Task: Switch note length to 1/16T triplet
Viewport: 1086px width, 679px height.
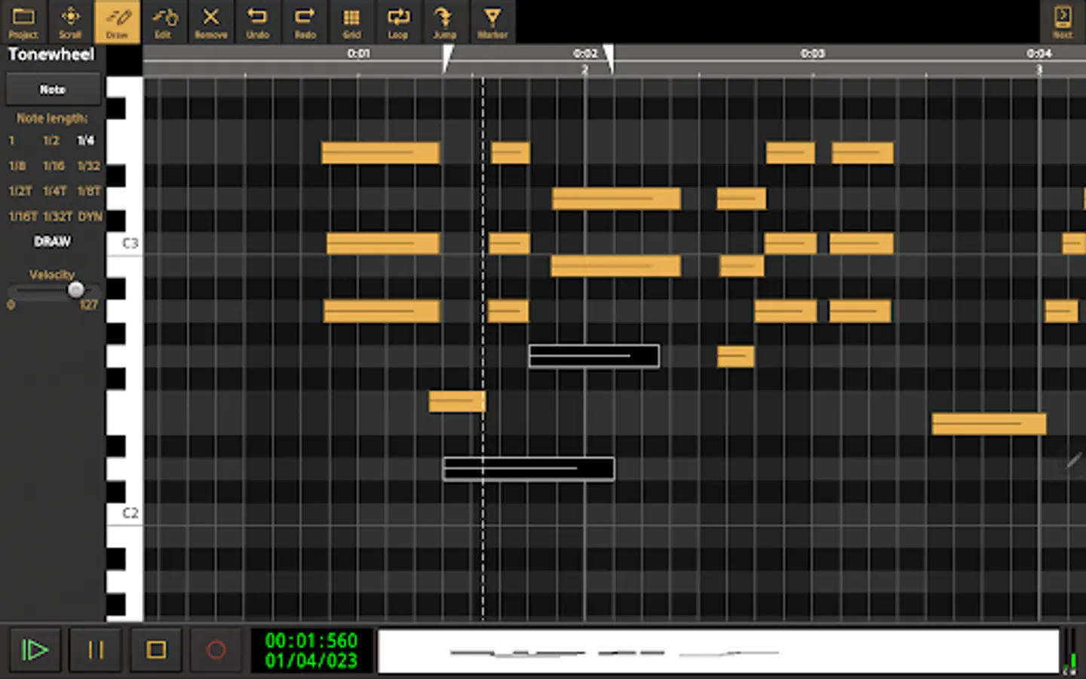Action: point(21,217)
